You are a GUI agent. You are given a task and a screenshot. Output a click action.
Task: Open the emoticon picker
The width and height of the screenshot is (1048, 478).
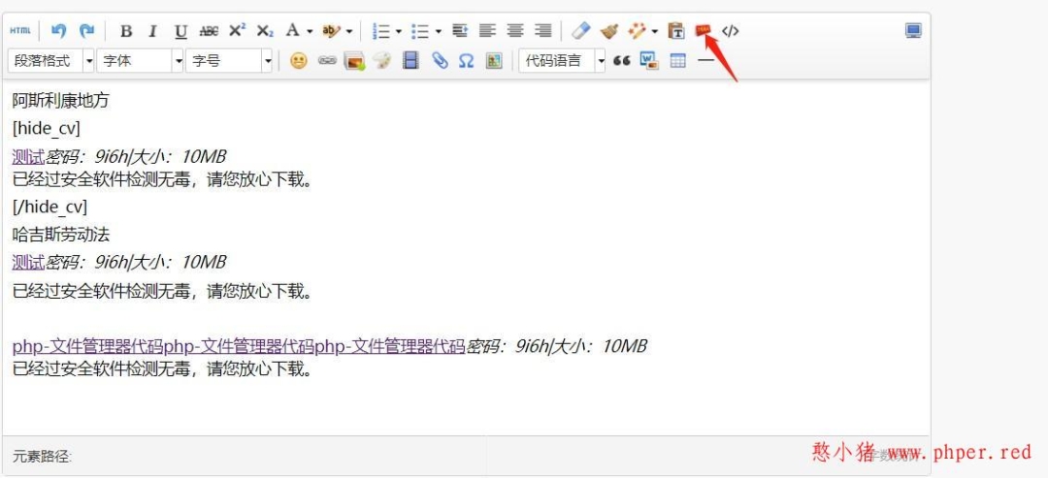[299, 61]
